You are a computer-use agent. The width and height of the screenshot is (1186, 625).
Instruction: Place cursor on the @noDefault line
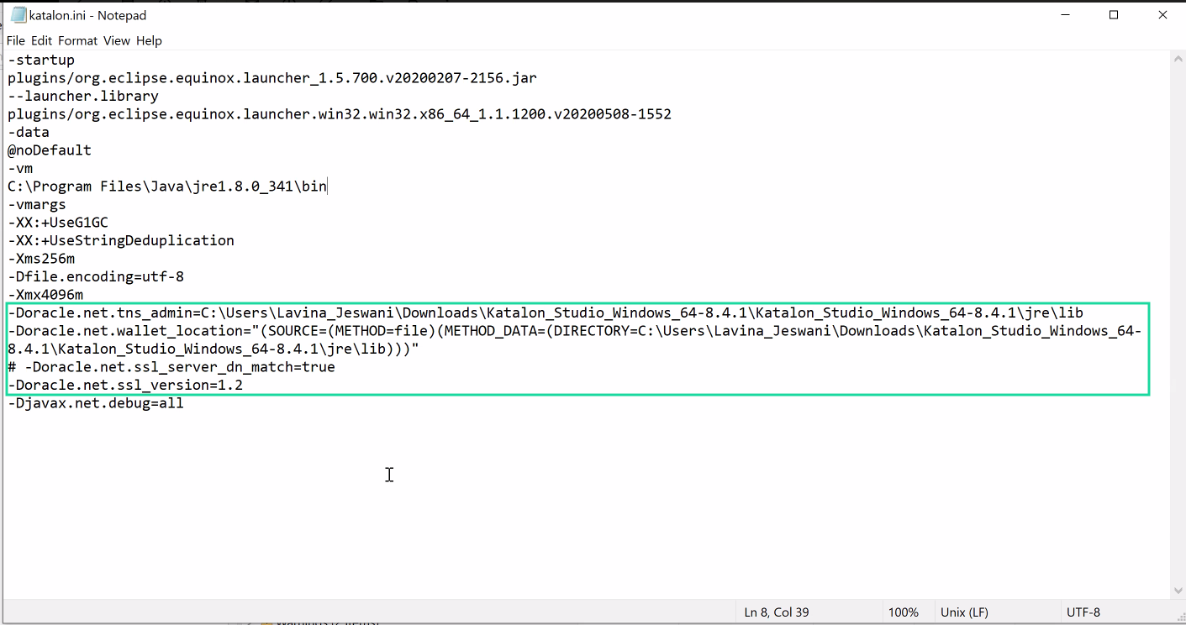pos(50,150)
